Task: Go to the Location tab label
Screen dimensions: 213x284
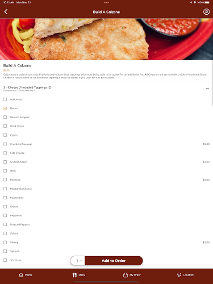Action: (189, 275)
